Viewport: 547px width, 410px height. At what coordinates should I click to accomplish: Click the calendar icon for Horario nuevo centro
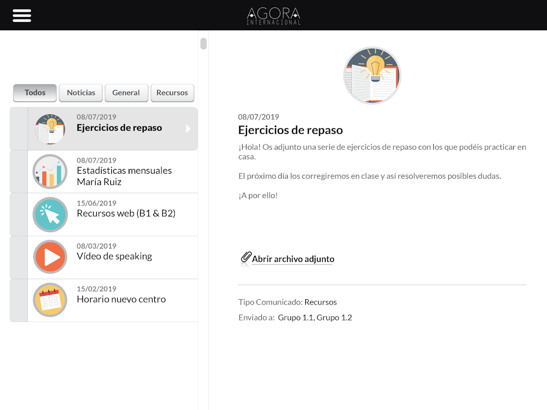[50, 300]
